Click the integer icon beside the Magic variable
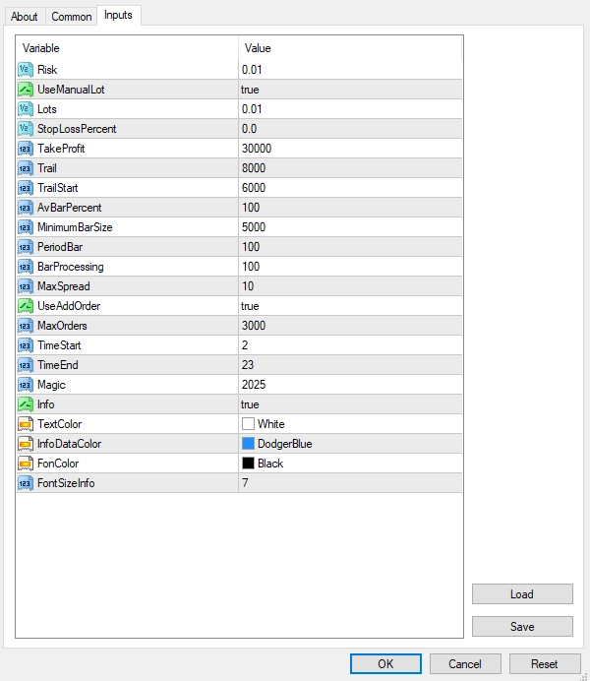The image size is (590, 681). point(26,385)
